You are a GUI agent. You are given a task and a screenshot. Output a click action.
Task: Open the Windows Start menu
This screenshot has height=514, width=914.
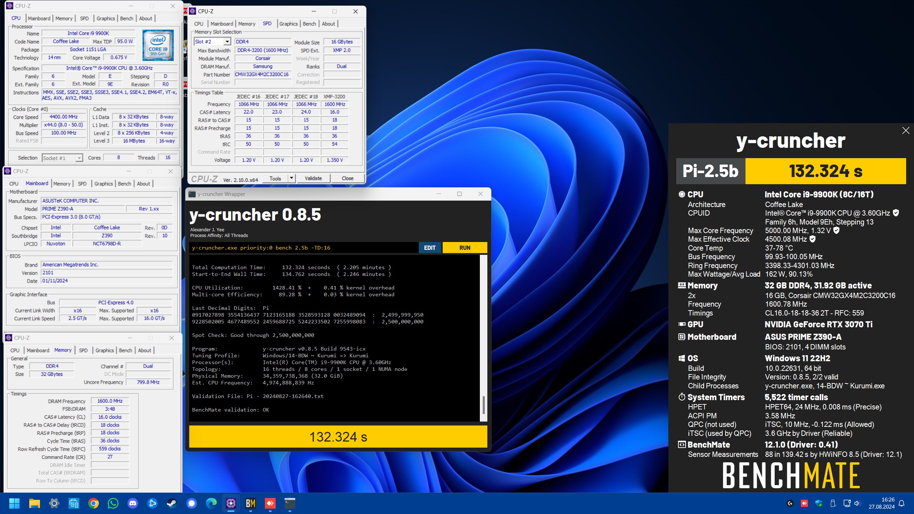click(14, 503)
